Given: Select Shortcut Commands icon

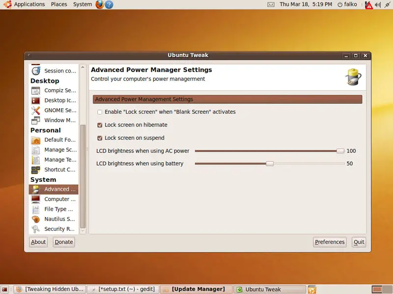Looking at the screenshot, I should [x=36, y=170].
